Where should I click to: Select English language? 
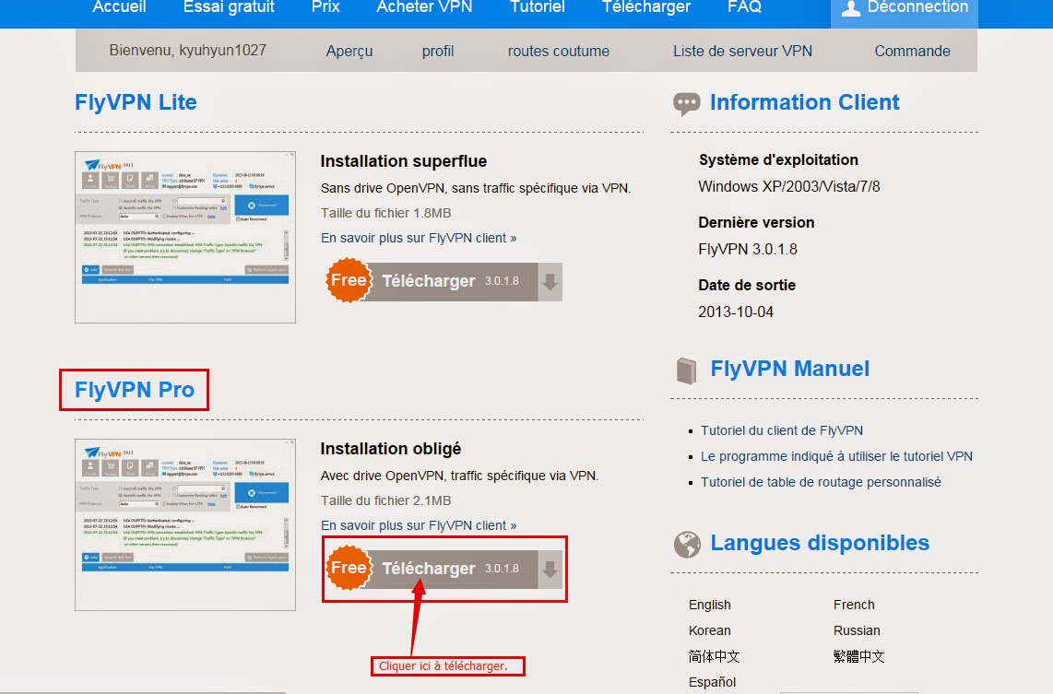point(709,605)
